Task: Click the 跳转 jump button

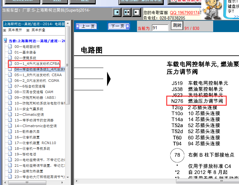Action: (177, 25)
